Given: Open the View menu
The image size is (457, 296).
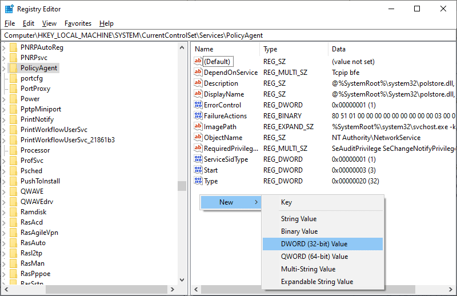Looking at the screenshot, I should coord(49,23).
